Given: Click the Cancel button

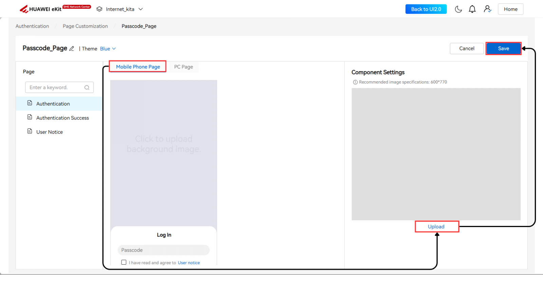Looking at the screenshot, I should click(467, 48).
